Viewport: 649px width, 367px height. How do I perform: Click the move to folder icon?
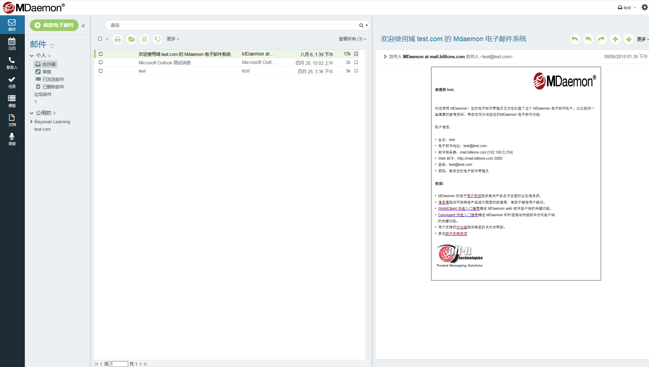click(131, 39)
